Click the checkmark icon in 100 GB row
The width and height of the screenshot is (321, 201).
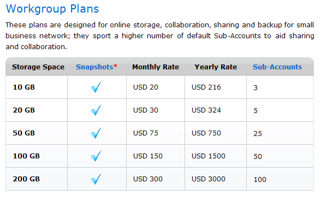(x=96, y=156)
